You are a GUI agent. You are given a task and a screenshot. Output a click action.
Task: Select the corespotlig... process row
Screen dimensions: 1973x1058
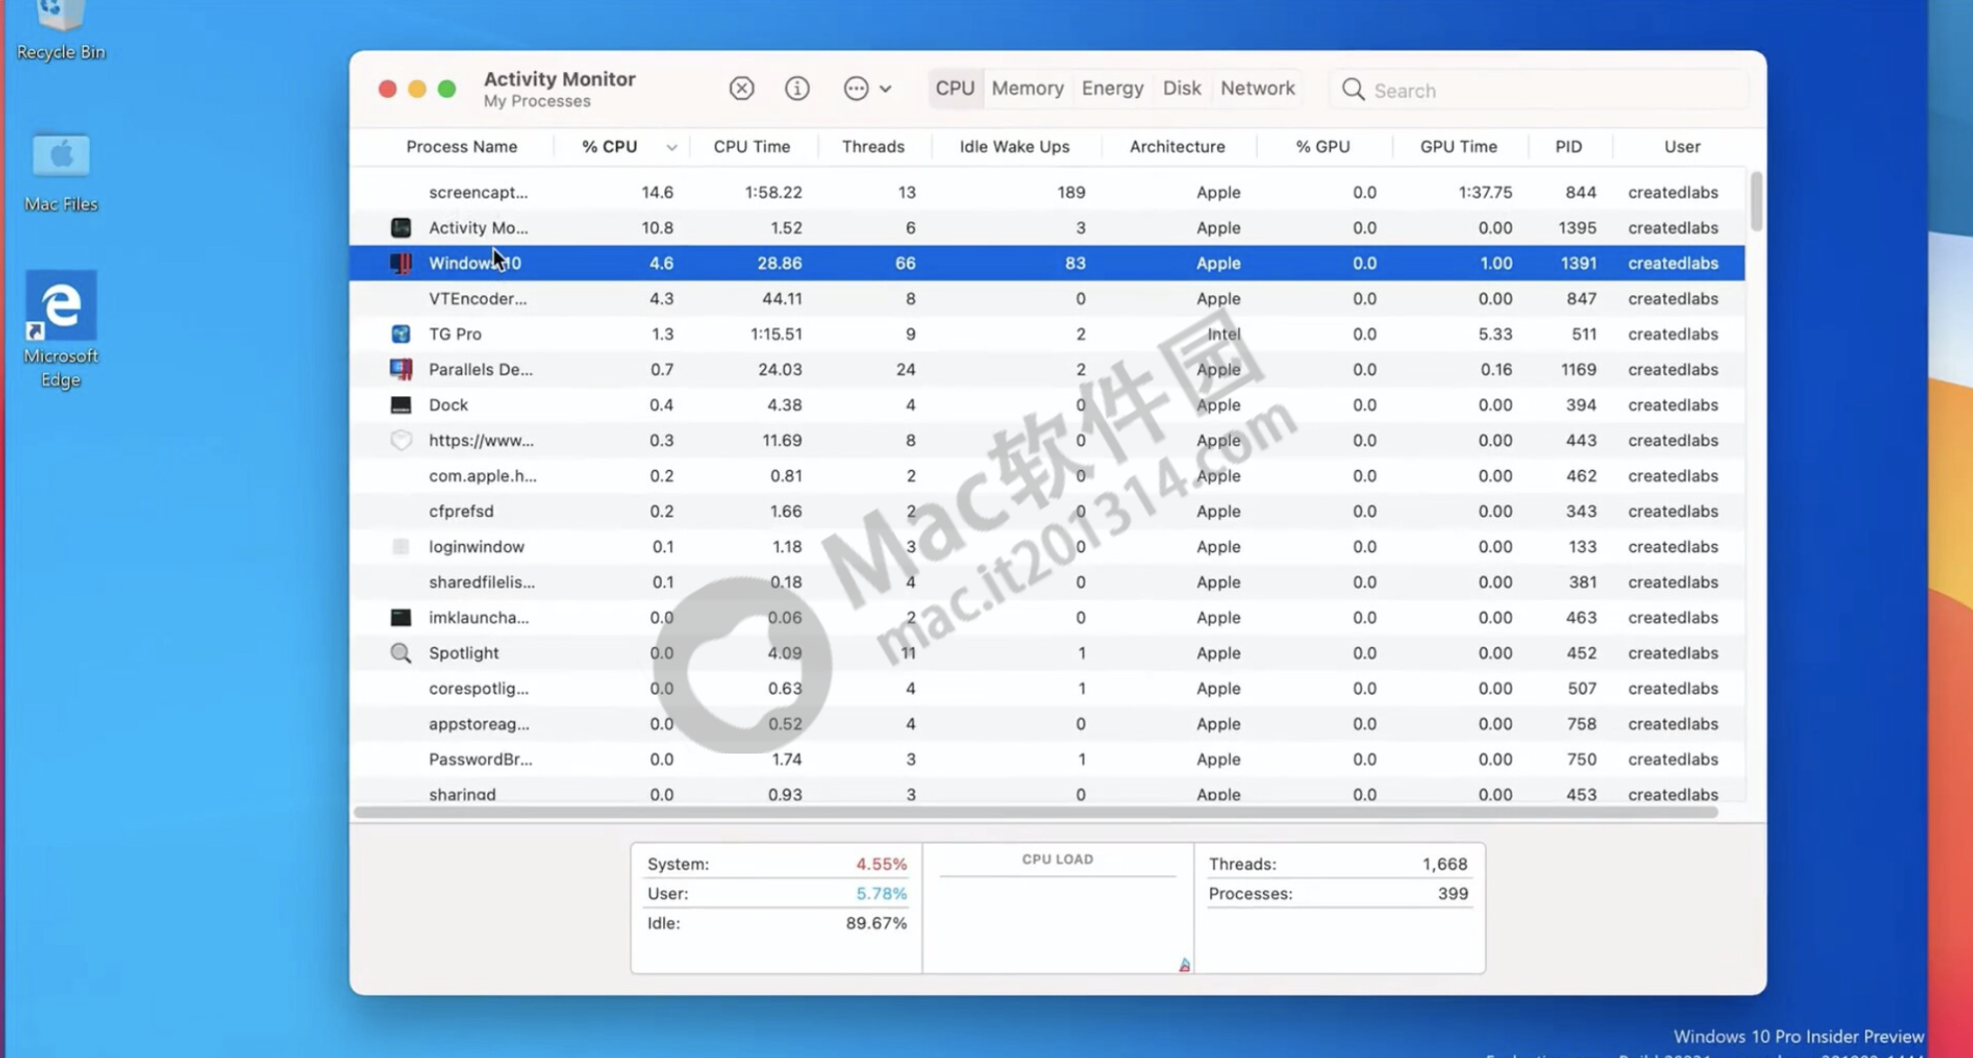1047,689
